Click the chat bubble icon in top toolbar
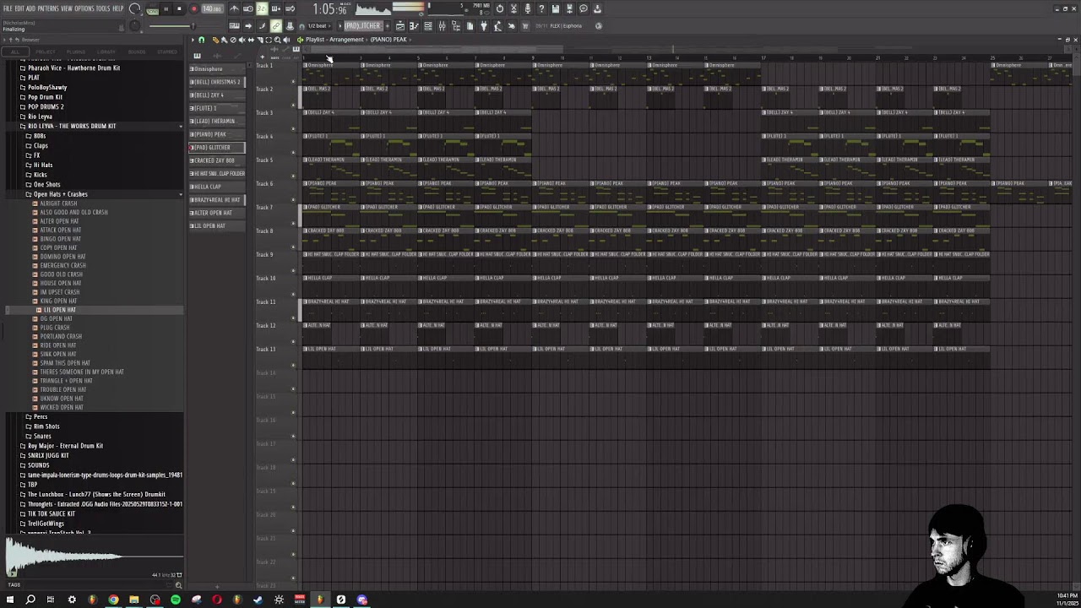Viewport: 1081px width, 608px height. [x=584, y=8]
